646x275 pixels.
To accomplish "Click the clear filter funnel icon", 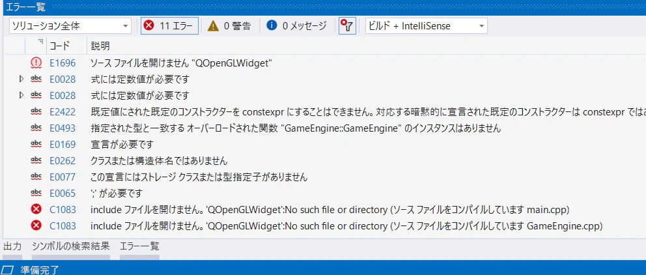I will tap(347, 26).
